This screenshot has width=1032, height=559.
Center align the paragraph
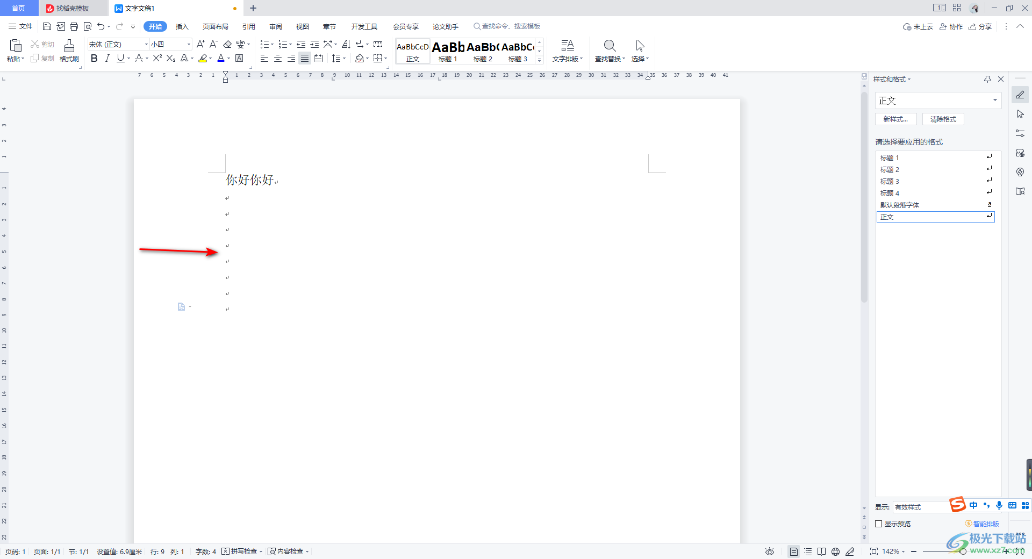click(278, 58)
